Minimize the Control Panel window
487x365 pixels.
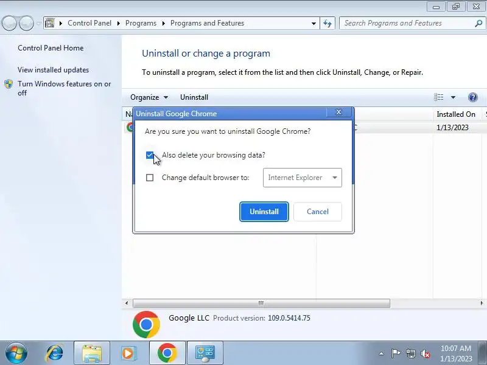[436, 7]
